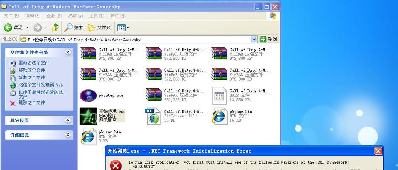Open the 后退 history dropdown arrow
The height and width of the screenshot is (170, 398).
pos(27,27)
